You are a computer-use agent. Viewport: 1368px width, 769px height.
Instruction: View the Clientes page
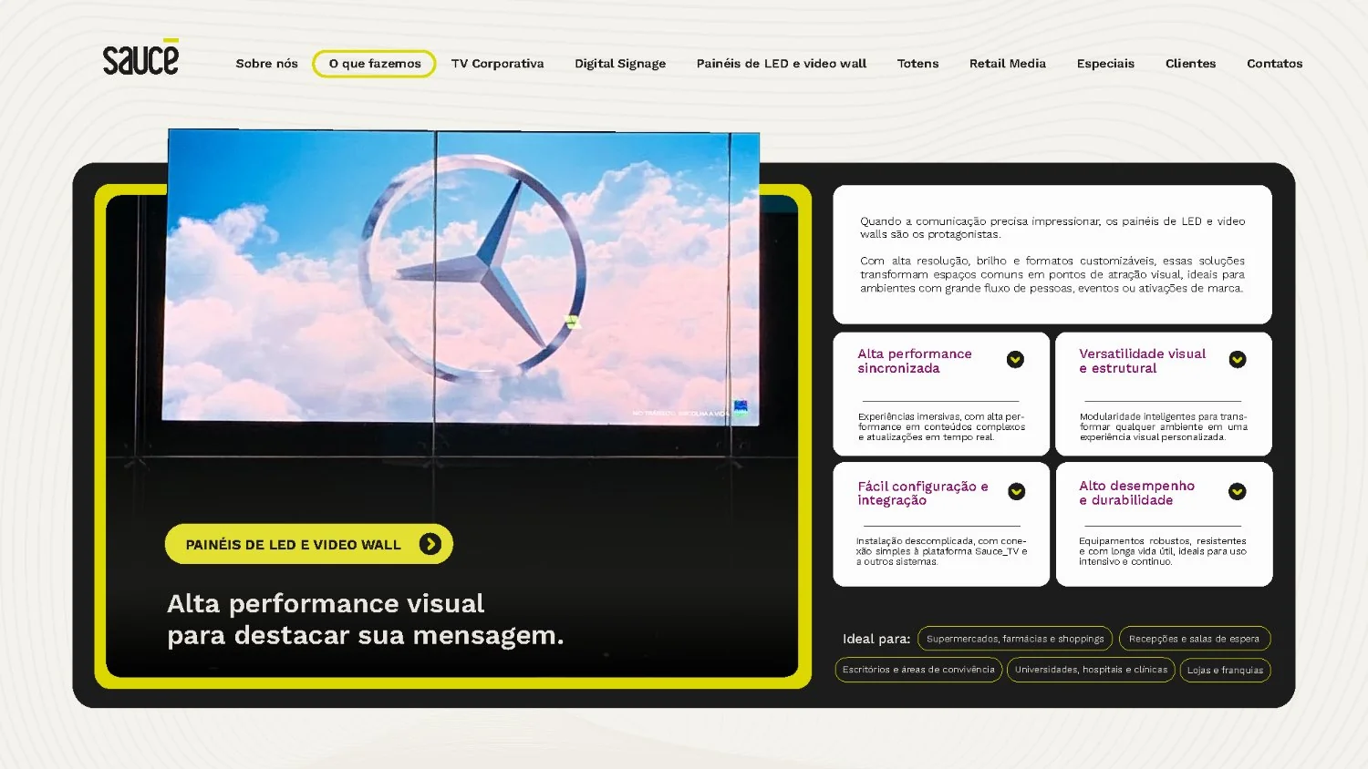pos(1190,64)
